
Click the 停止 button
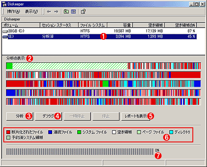(106, 116)
